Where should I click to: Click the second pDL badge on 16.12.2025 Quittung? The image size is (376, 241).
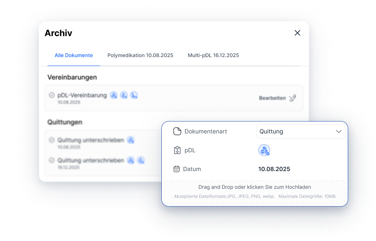141,160
